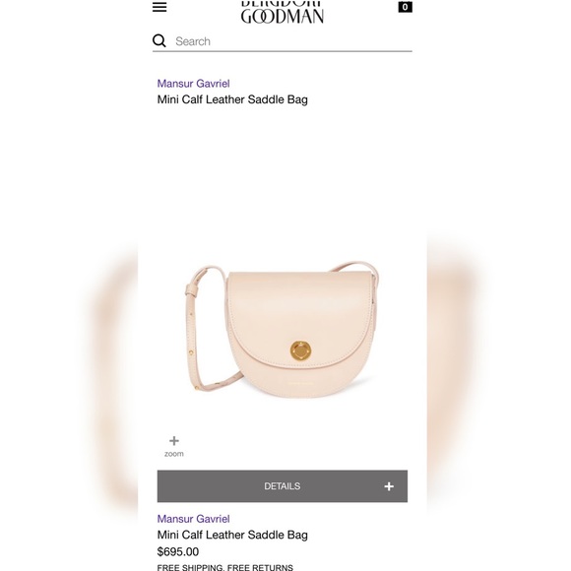The height and width of the screenshot is (571, 571).
Task: Open the hamburger navigation menu
Action: pos(159,7)
